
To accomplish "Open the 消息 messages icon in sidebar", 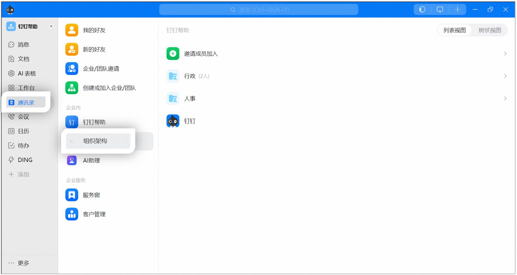I will point(11,45).
